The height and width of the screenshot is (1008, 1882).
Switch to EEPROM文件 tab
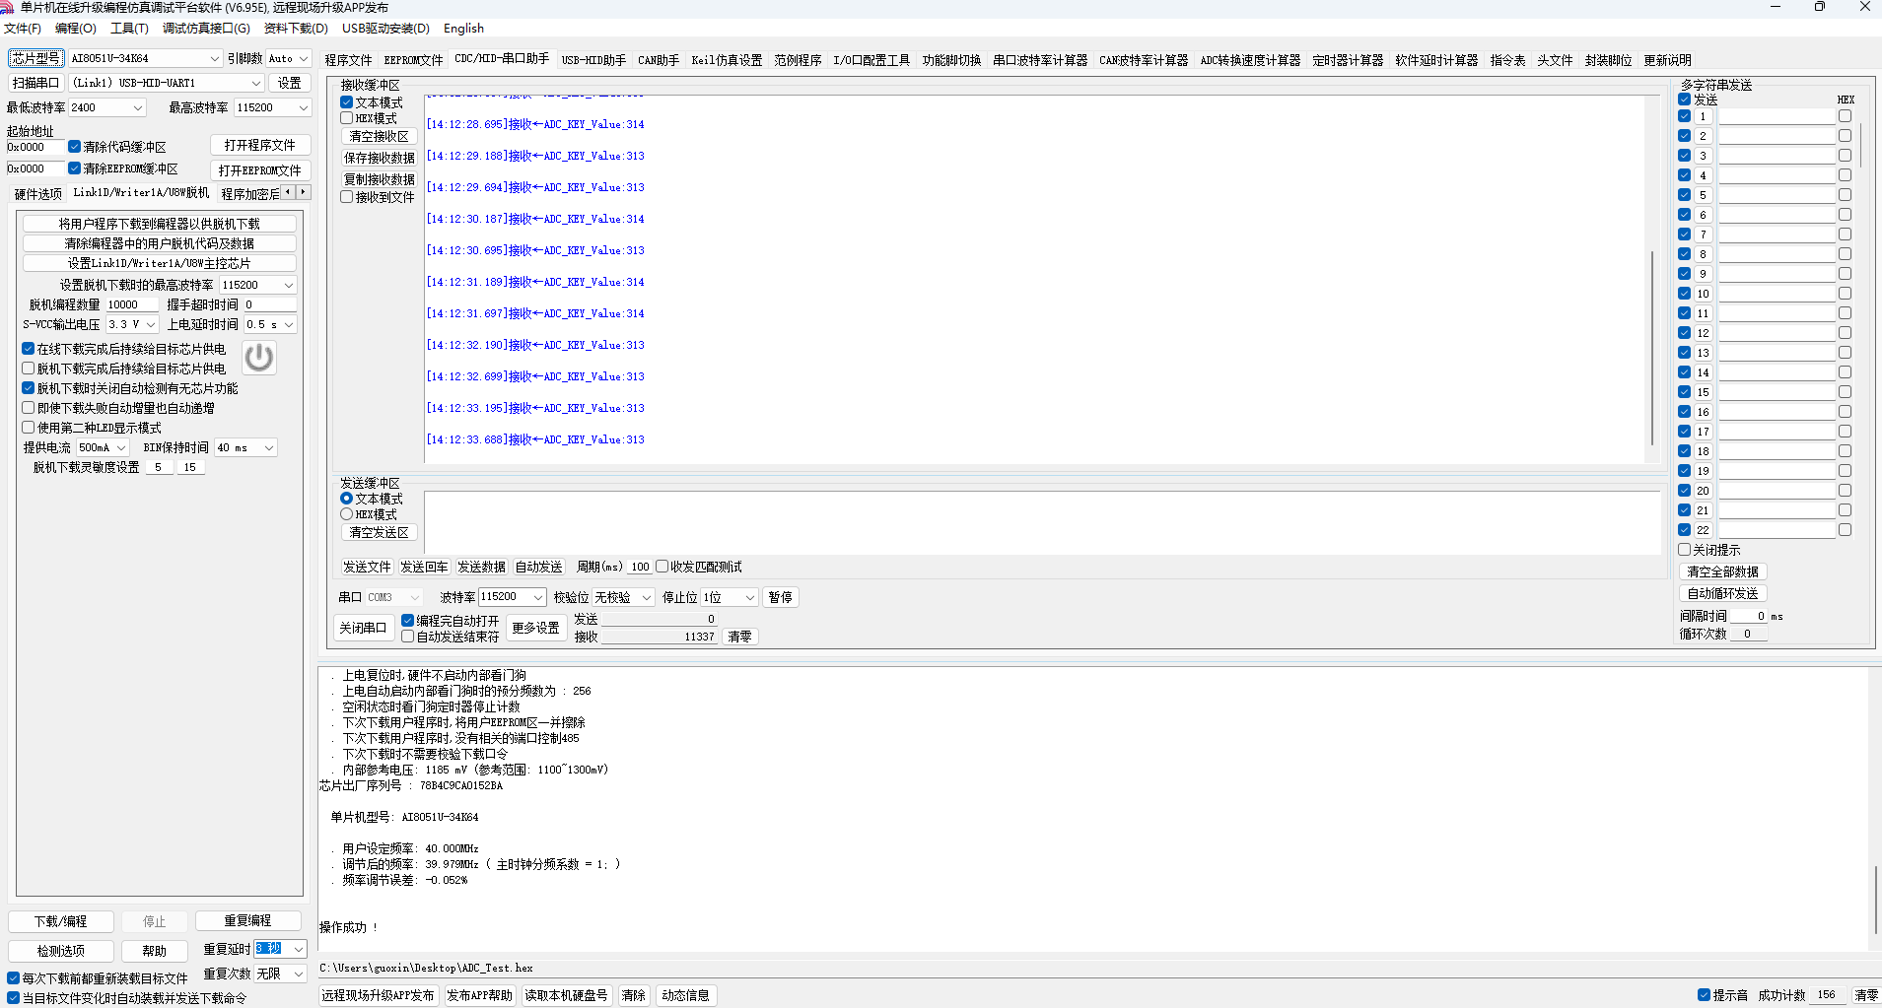(413, 60)
